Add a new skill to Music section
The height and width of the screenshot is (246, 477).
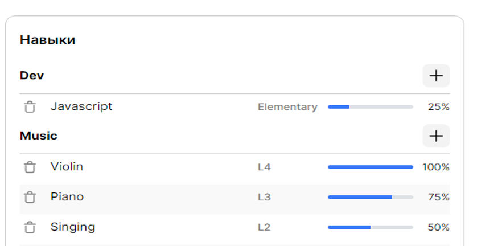tap(436, 136)
